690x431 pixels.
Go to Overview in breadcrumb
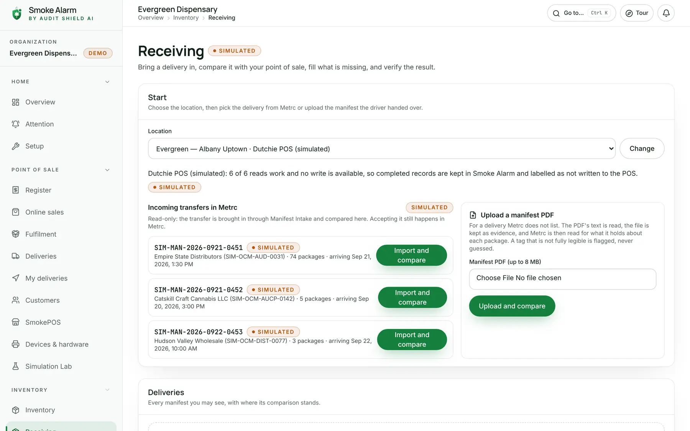pyautogui.click(x=151, y=18)
